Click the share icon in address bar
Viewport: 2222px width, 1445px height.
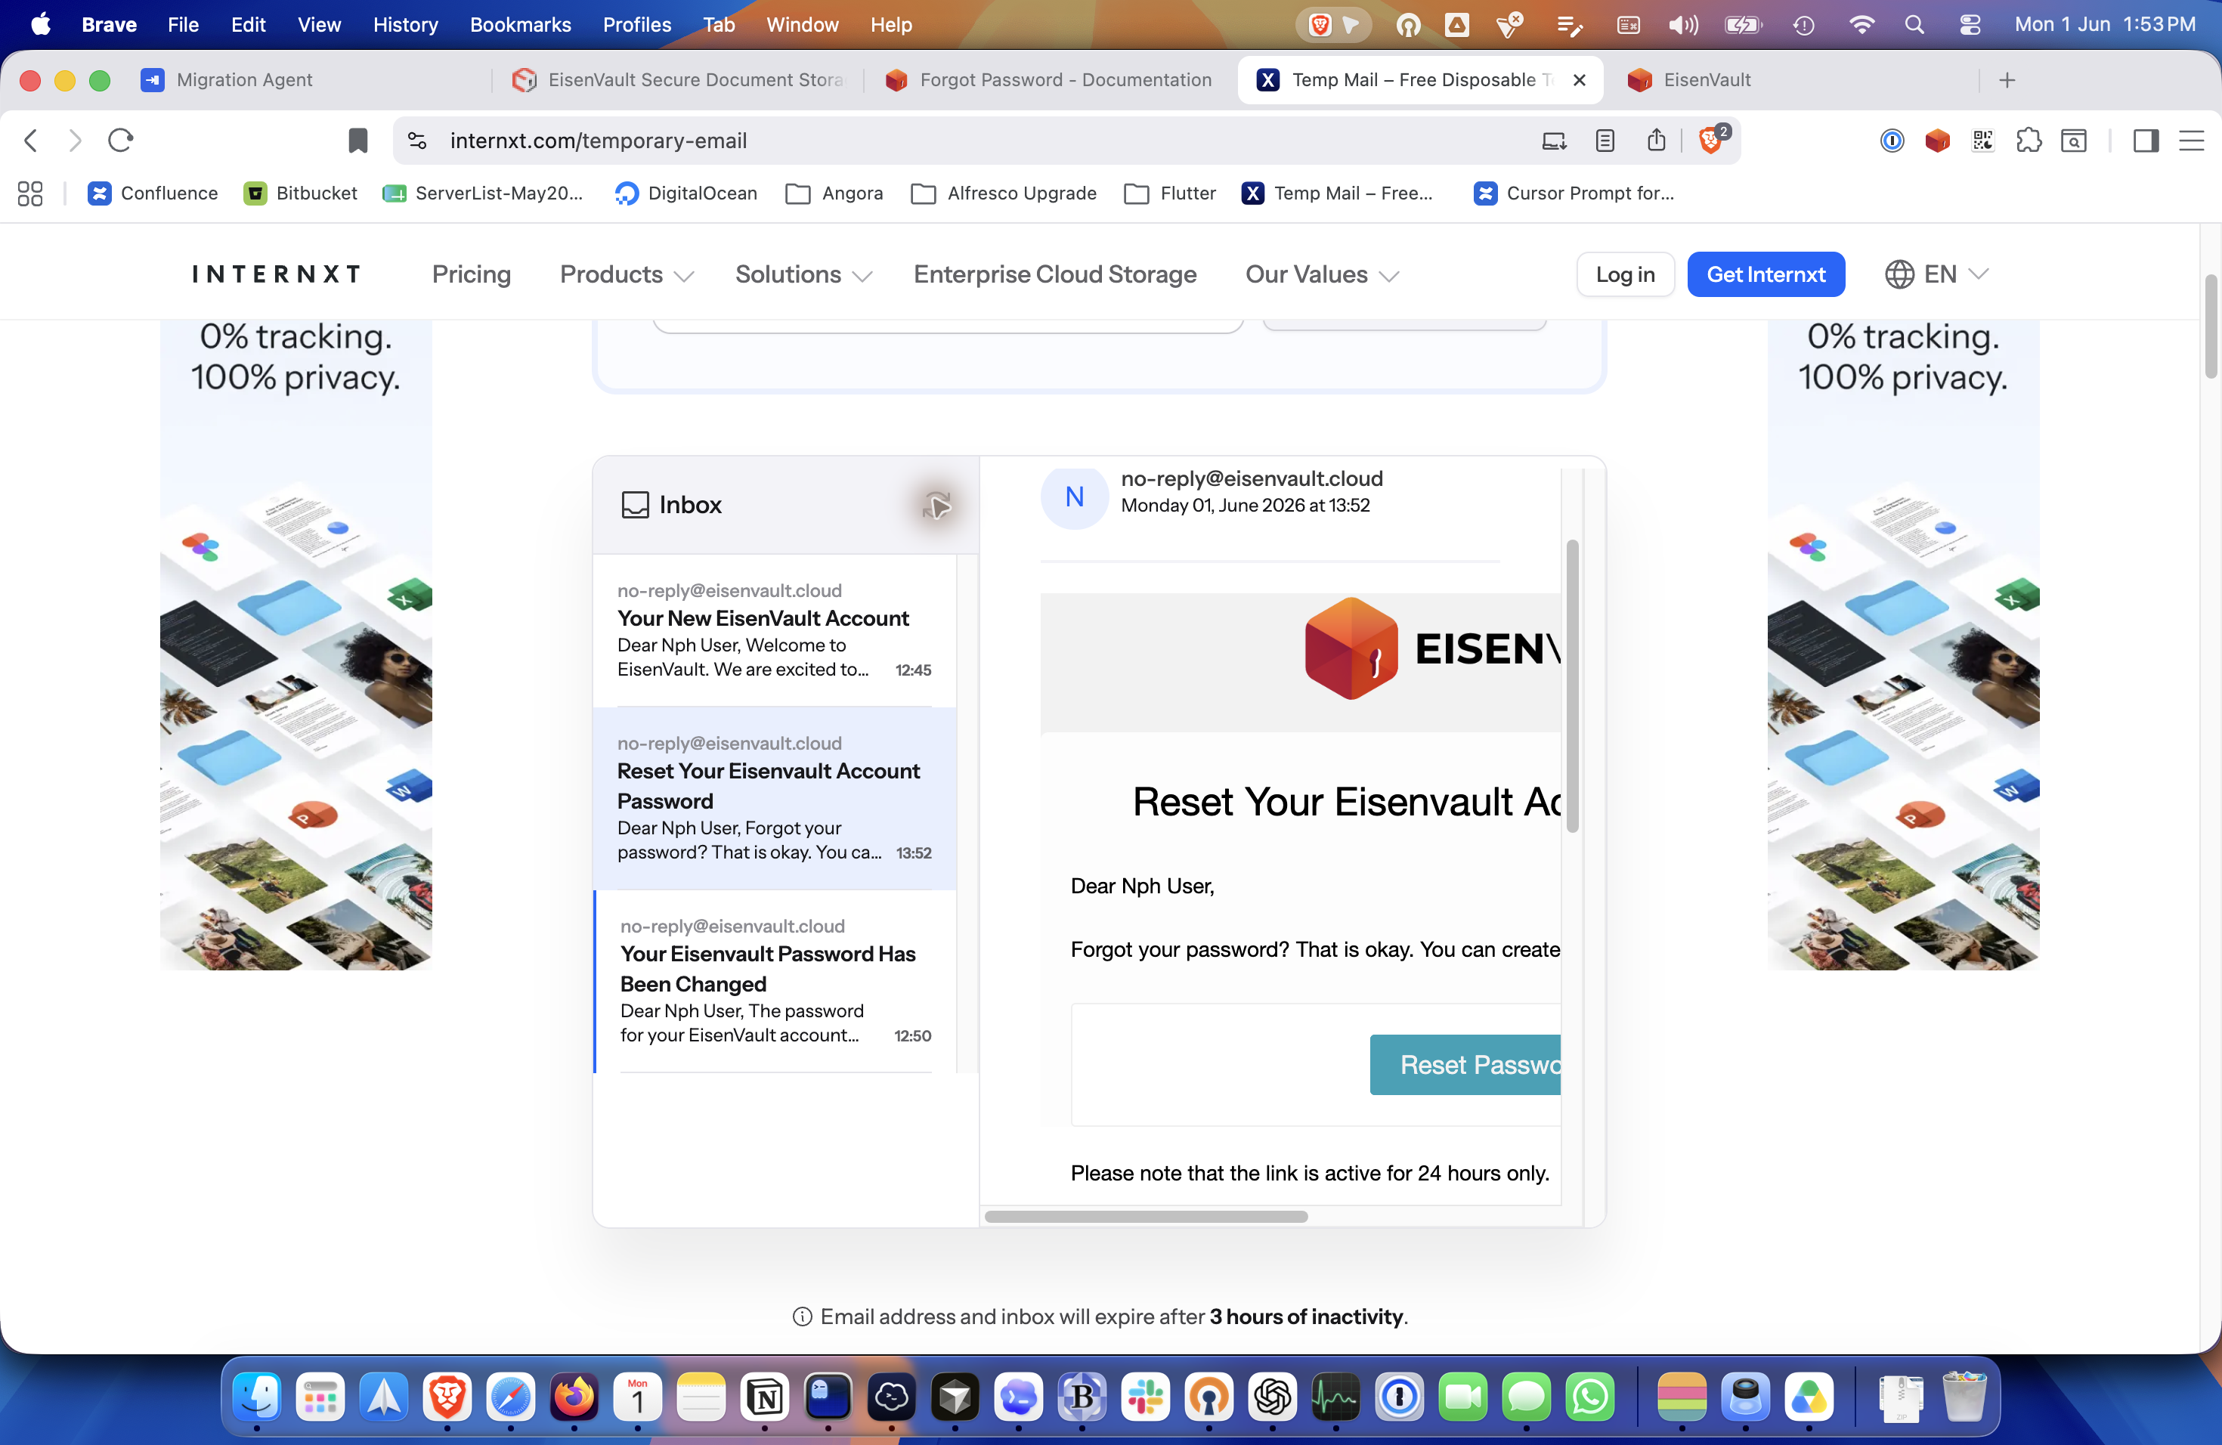[1656, 140]
